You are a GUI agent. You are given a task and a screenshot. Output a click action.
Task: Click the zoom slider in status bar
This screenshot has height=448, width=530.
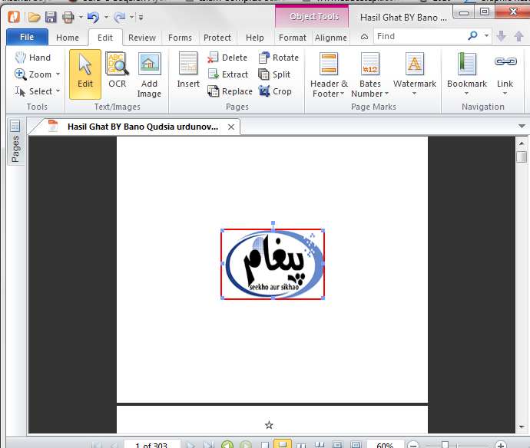pos(445,445)
